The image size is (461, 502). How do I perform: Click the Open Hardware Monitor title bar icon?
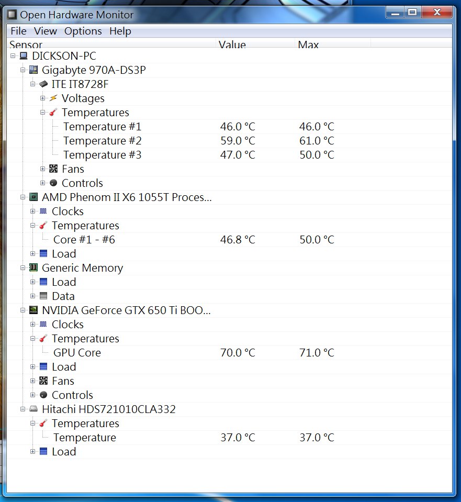tap(12, 15)
